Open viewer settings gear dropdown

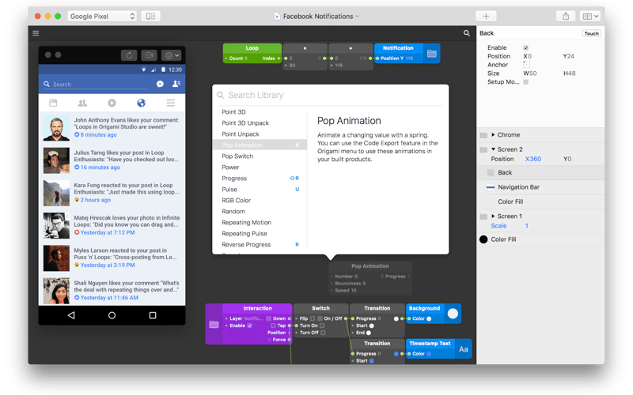[171, 55]
